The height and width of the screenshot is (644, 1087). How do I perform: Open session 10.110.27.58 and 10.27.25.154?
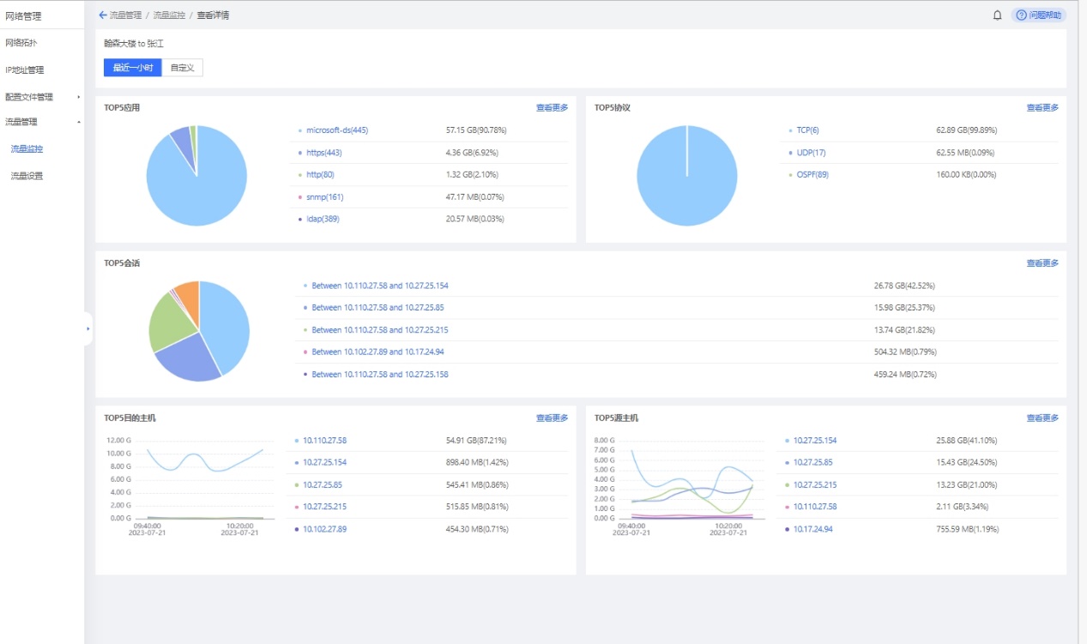click(x=380, y=286)
